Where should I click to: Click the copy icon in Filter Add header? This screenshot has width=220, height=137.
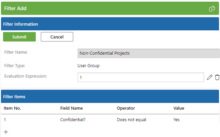(212, 9)
